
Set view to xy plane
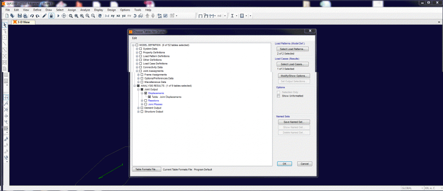pyautogui.click(x=113, y=16)
